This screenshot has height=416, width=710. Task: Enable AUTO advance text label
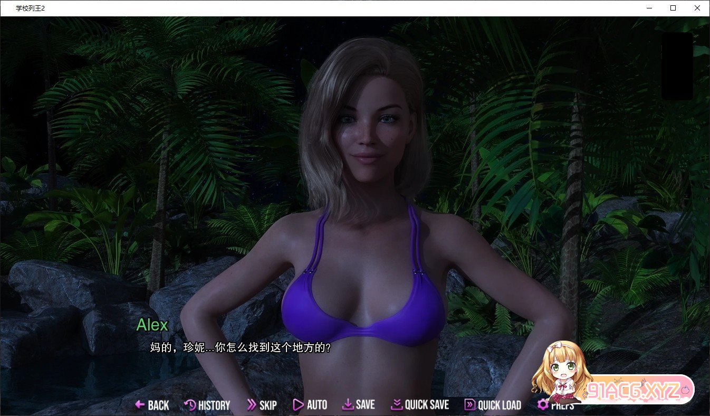pyautogui.click(x=317, y=405)
